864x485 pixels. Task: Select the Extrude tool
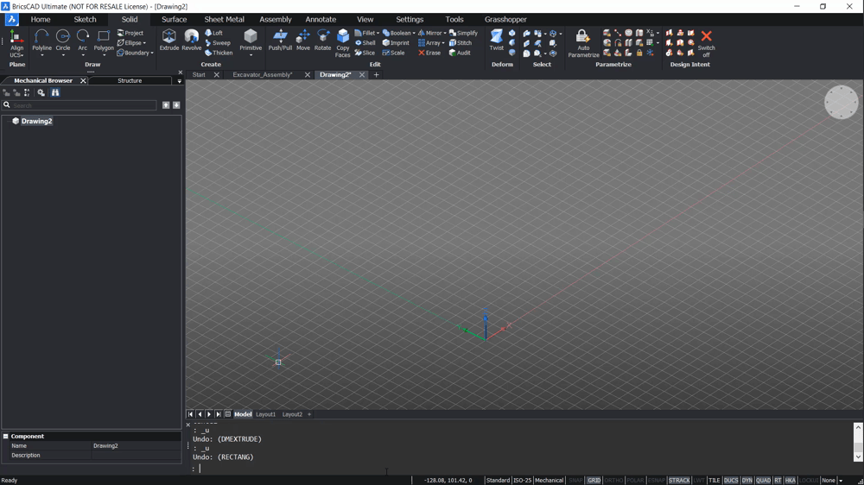pyautogui.click(x=168, y=41)
